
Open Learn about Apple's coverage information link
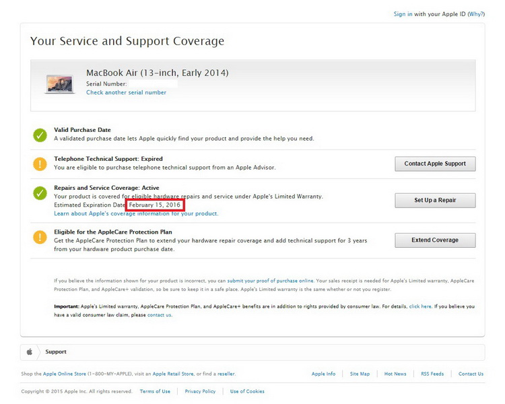click(136, 213)
